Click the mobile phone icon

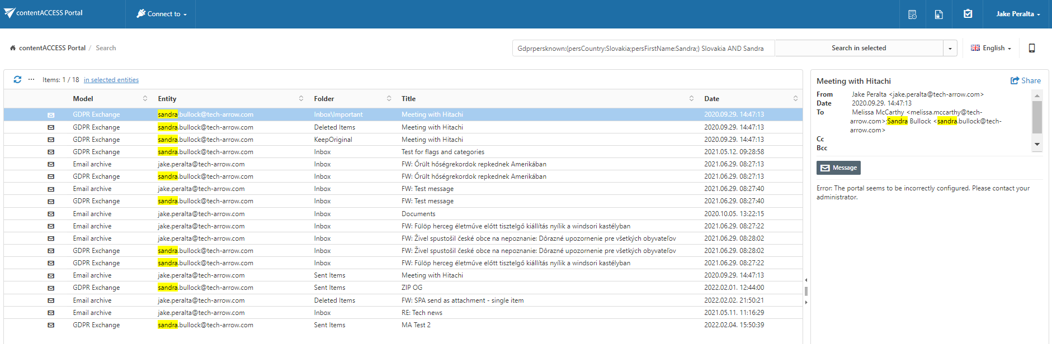click(x=1032, y=48)
